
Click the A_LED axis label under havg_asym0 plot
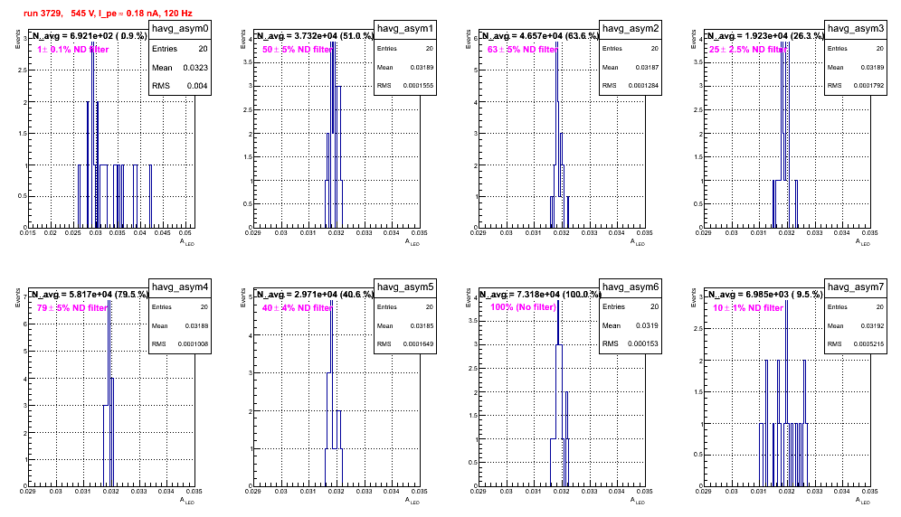coord(187,242)
